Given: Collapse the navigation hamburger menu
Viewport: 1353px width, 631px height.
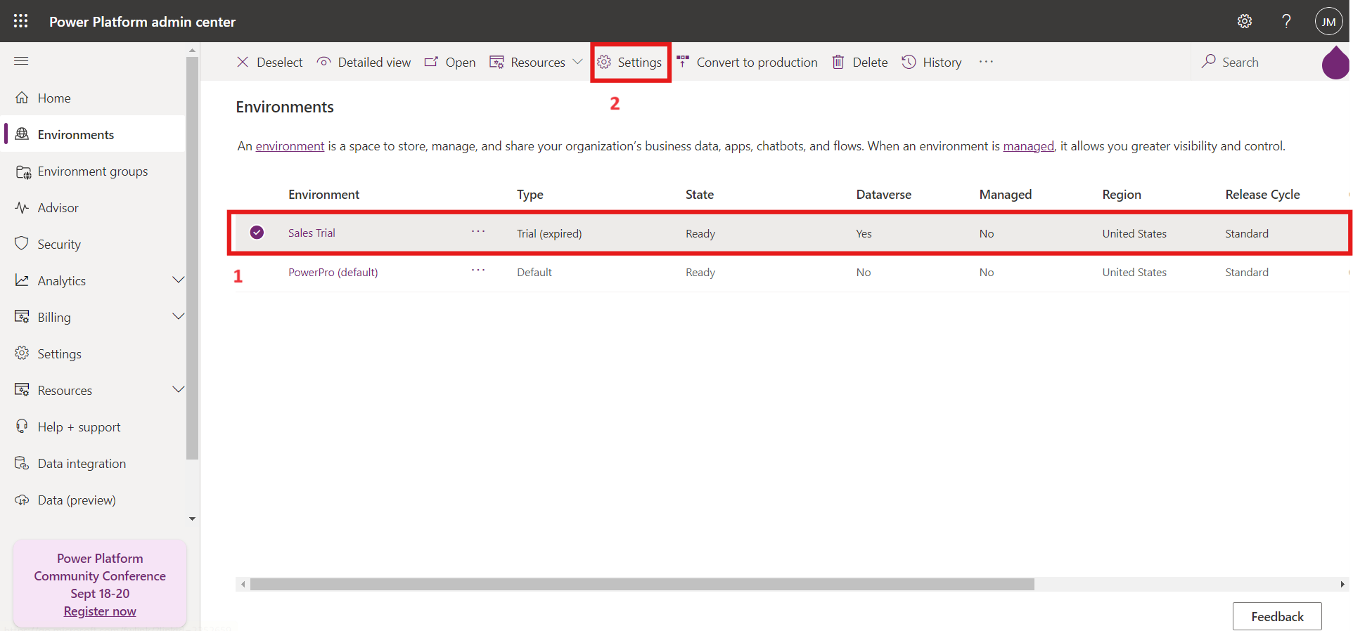Looking at the screenshot, I should click(21, 61).
